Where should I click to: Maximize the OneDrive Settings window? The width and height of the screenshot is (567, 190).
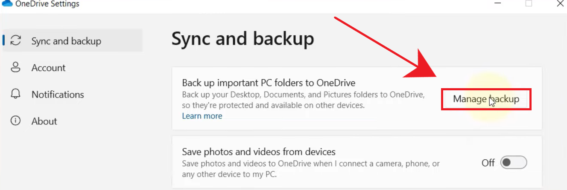coord(529,3)
